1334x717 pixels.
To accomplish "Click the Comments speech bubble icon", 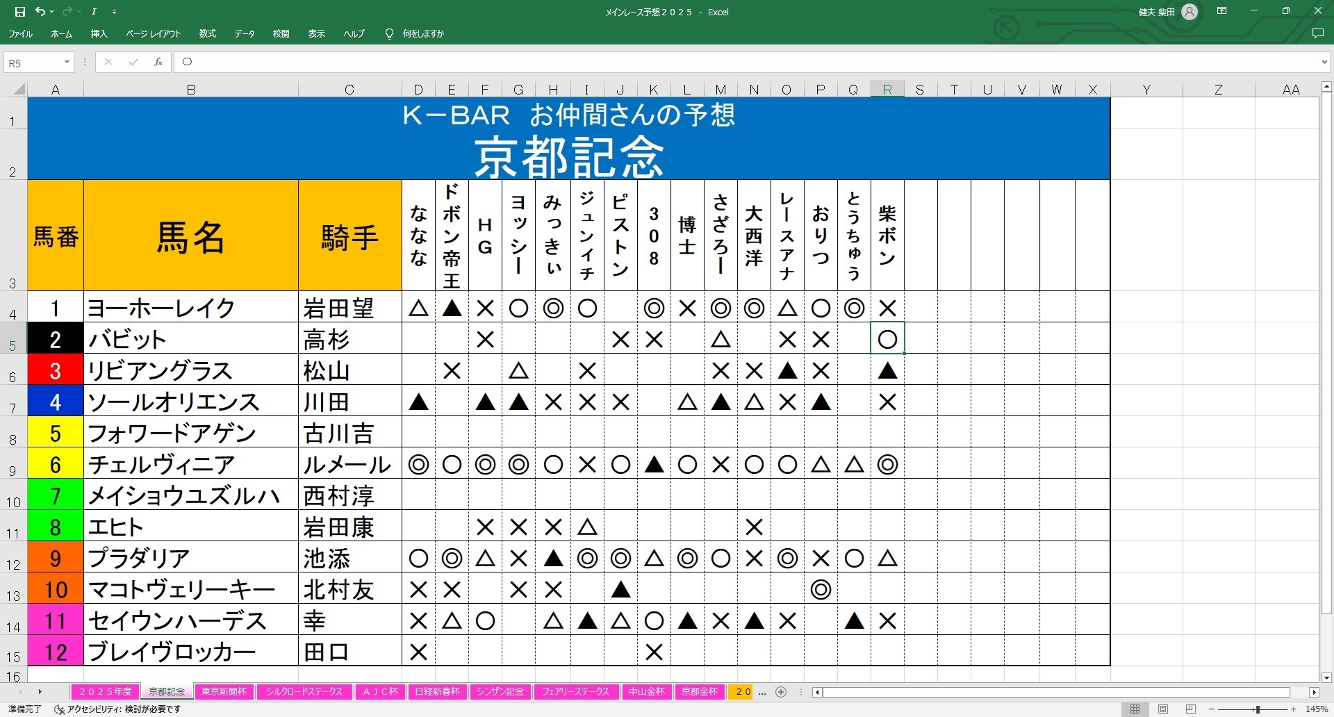I will tap(1317, 33).
